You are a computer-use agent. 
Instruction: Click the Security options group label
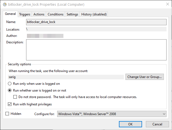click(x=19, y=64)
